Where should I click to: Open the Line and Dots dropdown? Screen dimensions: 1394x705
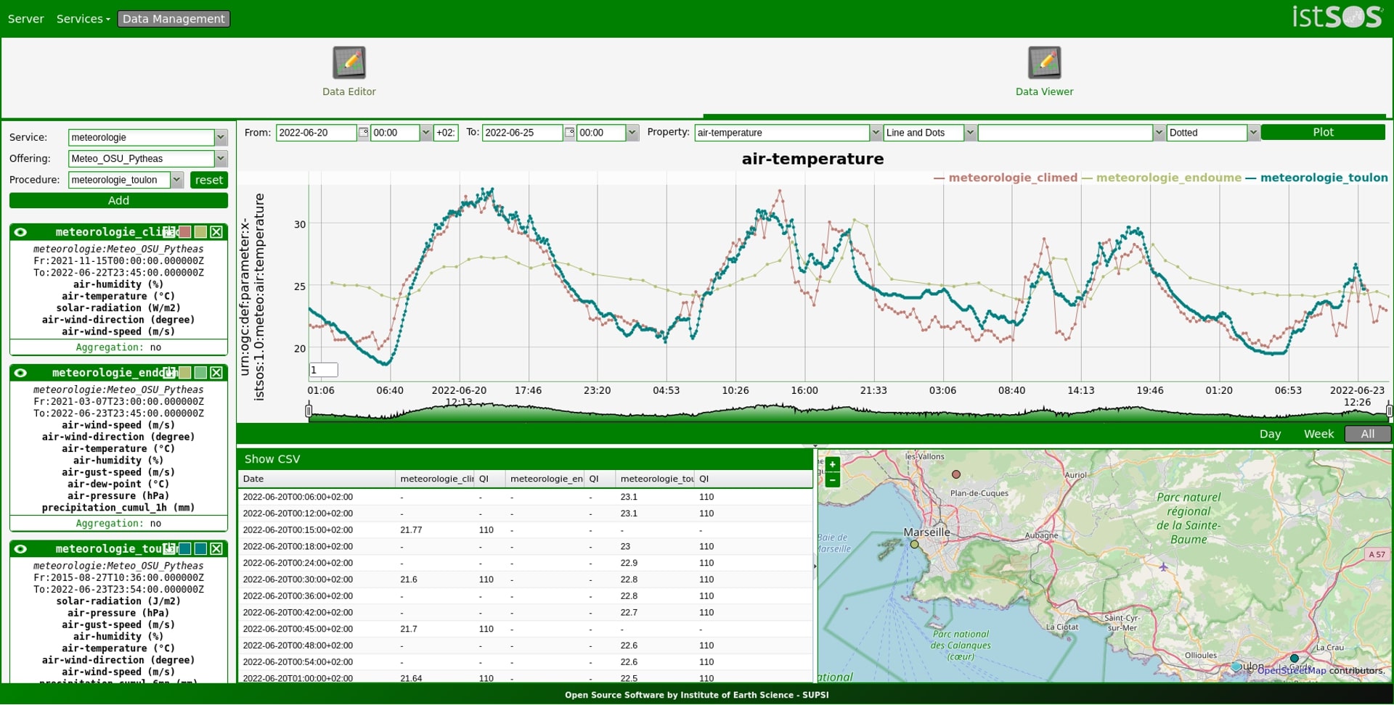[x=969, y=133]
